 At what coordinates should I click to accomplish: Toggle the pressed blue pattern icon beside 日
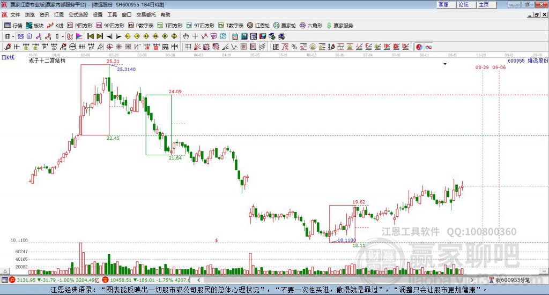pyautogui.click(x=20, y=36)
